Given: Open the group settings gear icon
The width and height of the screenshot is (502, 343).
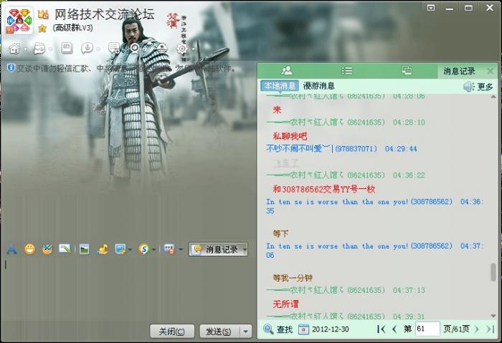Looking at the screenshot, I should click(x=182, y=49).
